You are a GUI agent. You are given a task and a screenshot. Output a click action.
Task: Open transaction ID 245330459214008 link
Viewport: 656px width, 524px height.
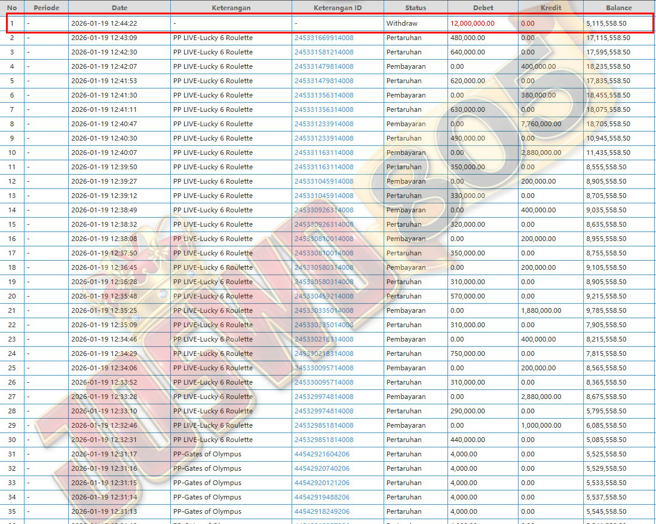point(323,296)
